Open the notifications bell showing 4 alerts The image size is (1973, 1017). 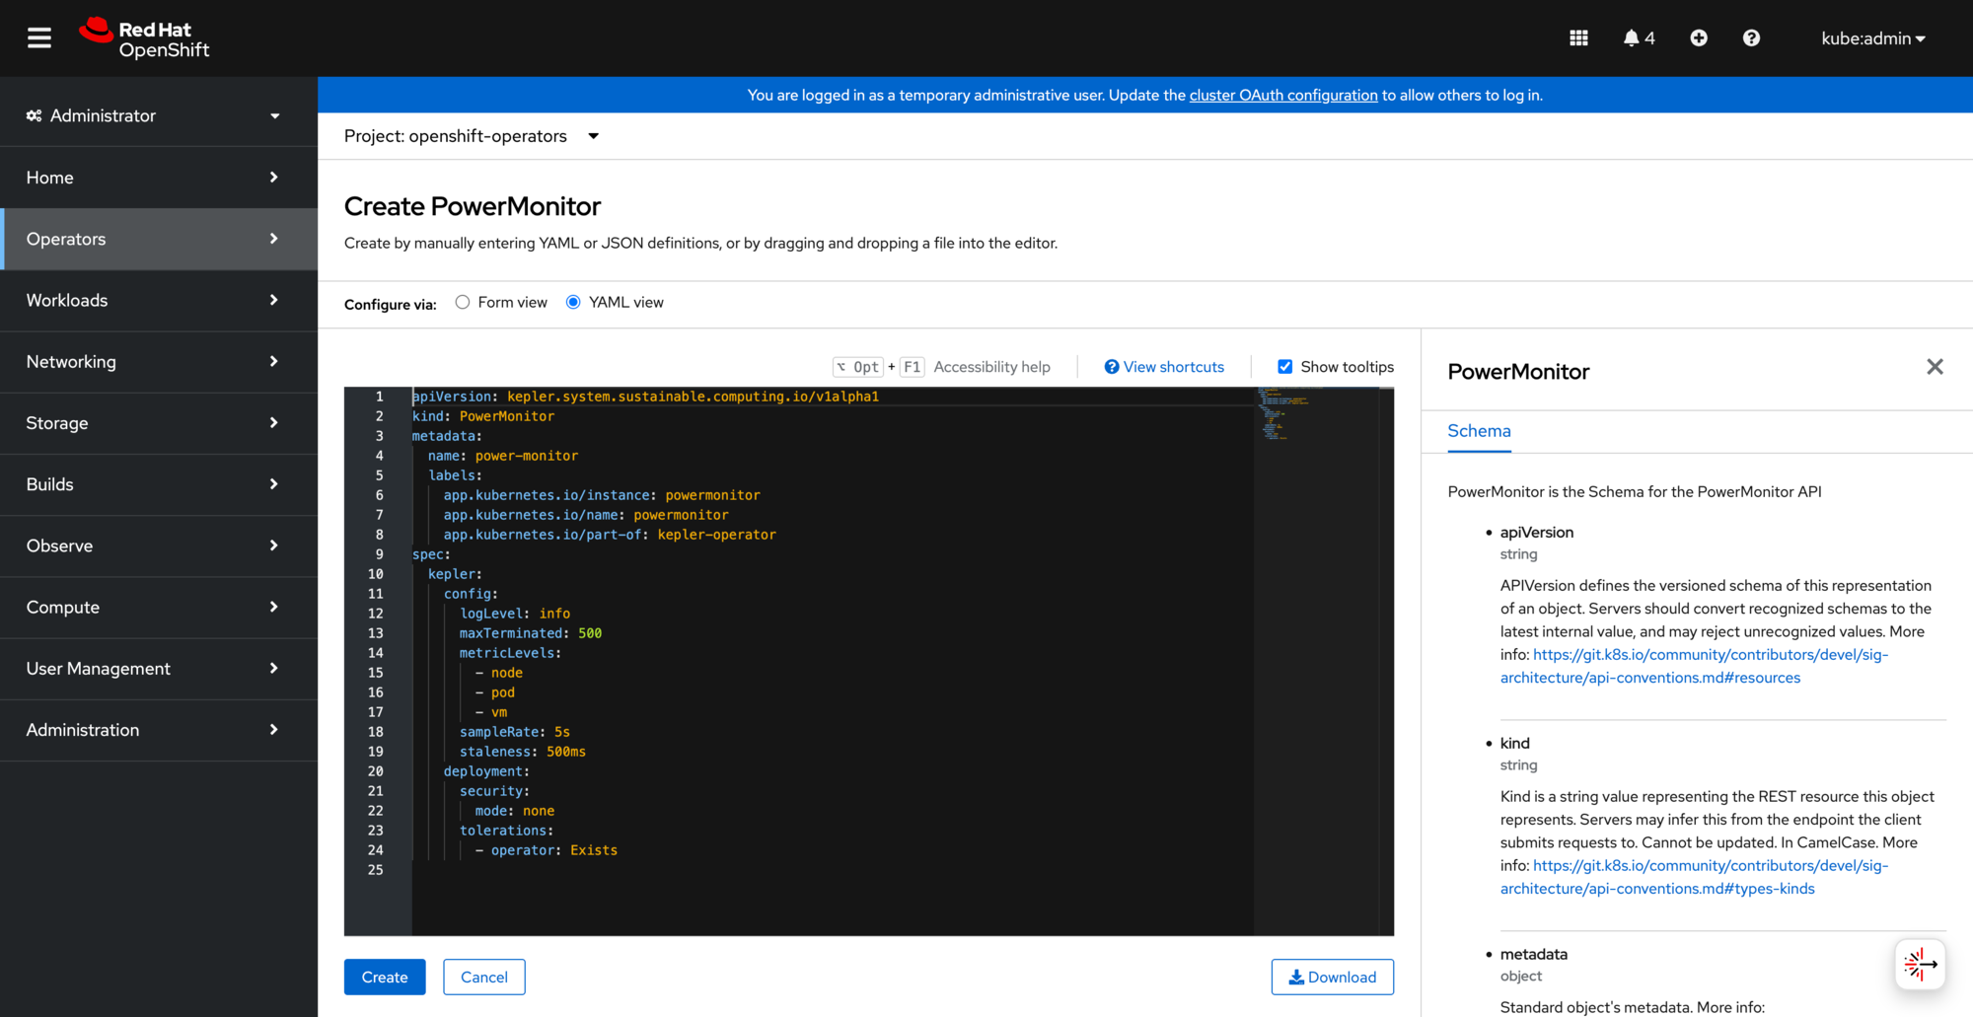click(x=1638, y=37)
